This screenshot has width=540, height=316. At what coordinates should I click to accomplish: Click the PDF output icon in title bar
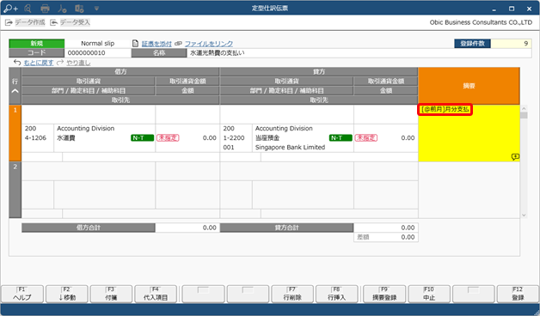[62, 9]
